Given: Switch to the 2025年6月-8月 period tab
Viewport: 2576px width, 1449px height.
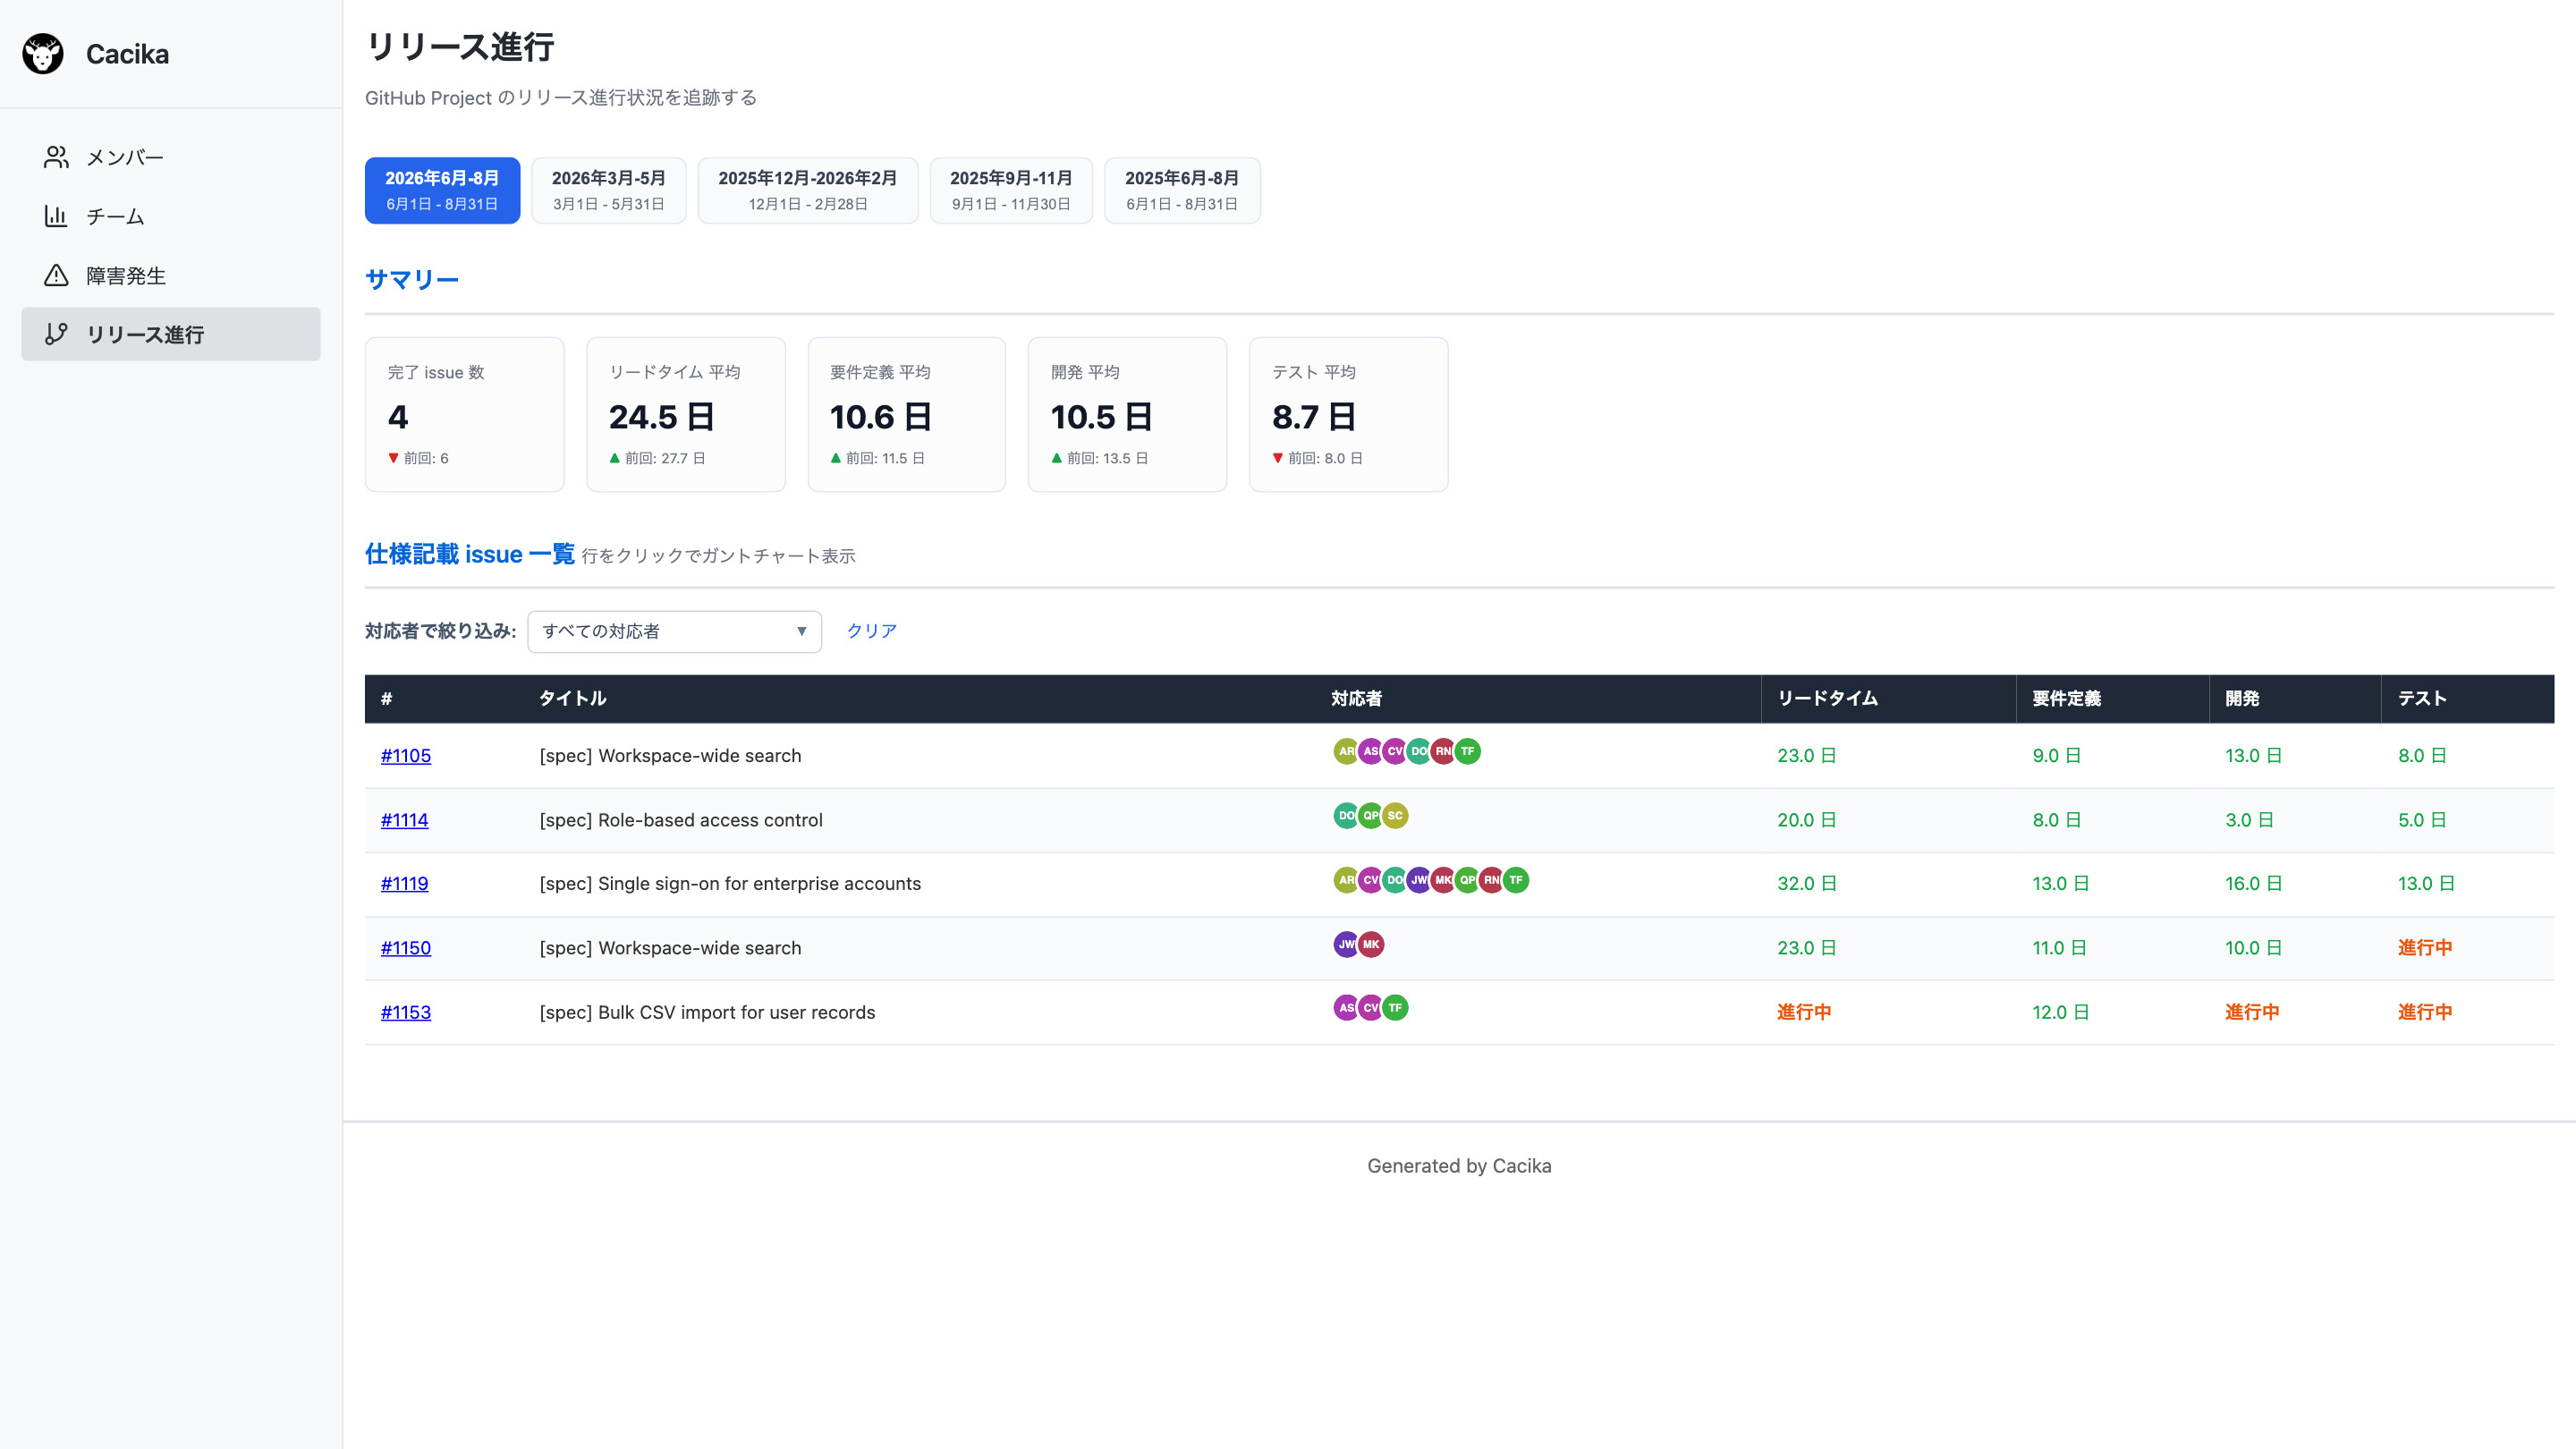Looking at the screenshot, I should coord(1182,190).
